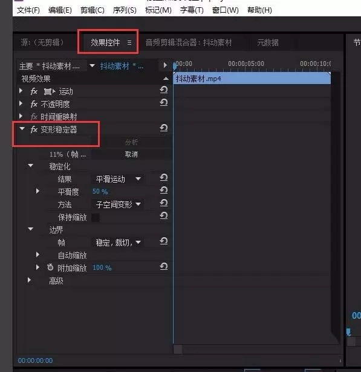This screenshot has width=361, height=372.
Task: Collapse video effects with the up arrow
Action: 166,79
